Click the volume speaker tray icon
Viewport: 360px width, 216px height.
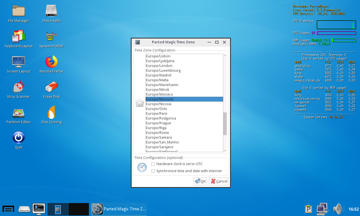338,209
